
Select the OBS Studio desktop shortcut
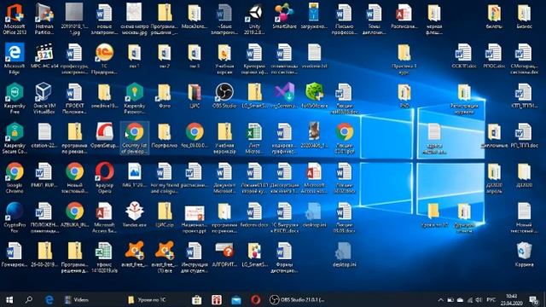224,96
